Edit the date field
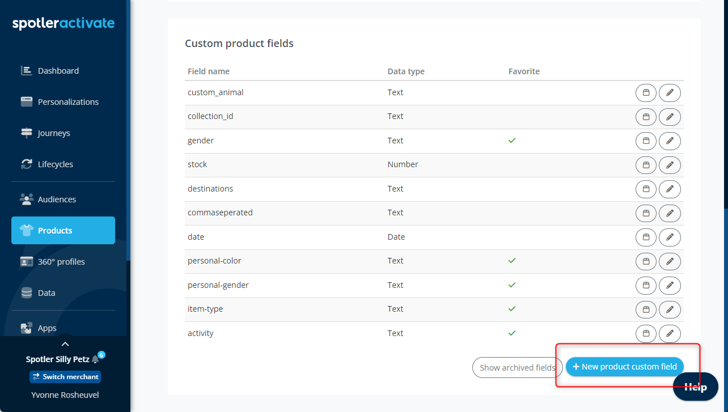The image size is (728, 412). (x=670, y=237)
